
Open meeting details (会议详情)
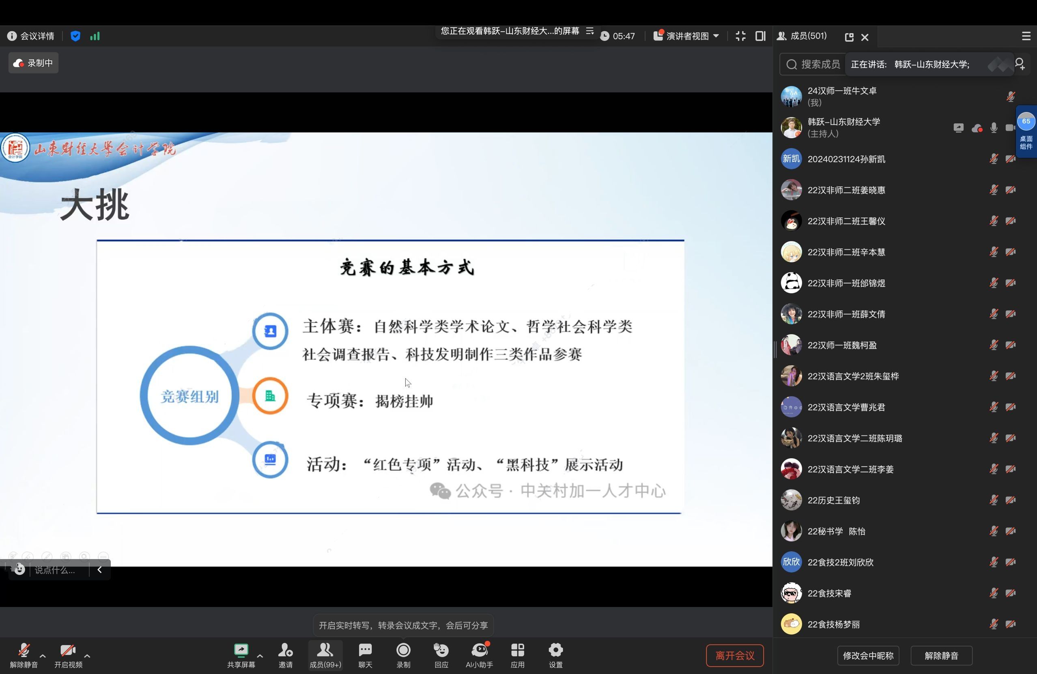(31, 36)
